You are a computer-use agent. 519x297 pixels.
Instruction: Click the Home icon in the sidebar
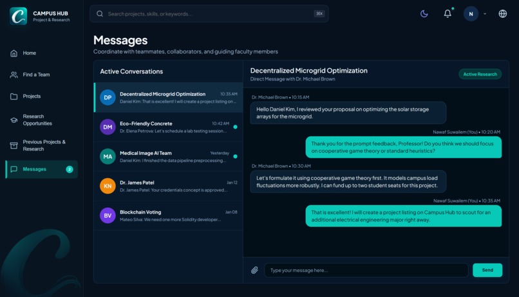(x=14, y=53)
